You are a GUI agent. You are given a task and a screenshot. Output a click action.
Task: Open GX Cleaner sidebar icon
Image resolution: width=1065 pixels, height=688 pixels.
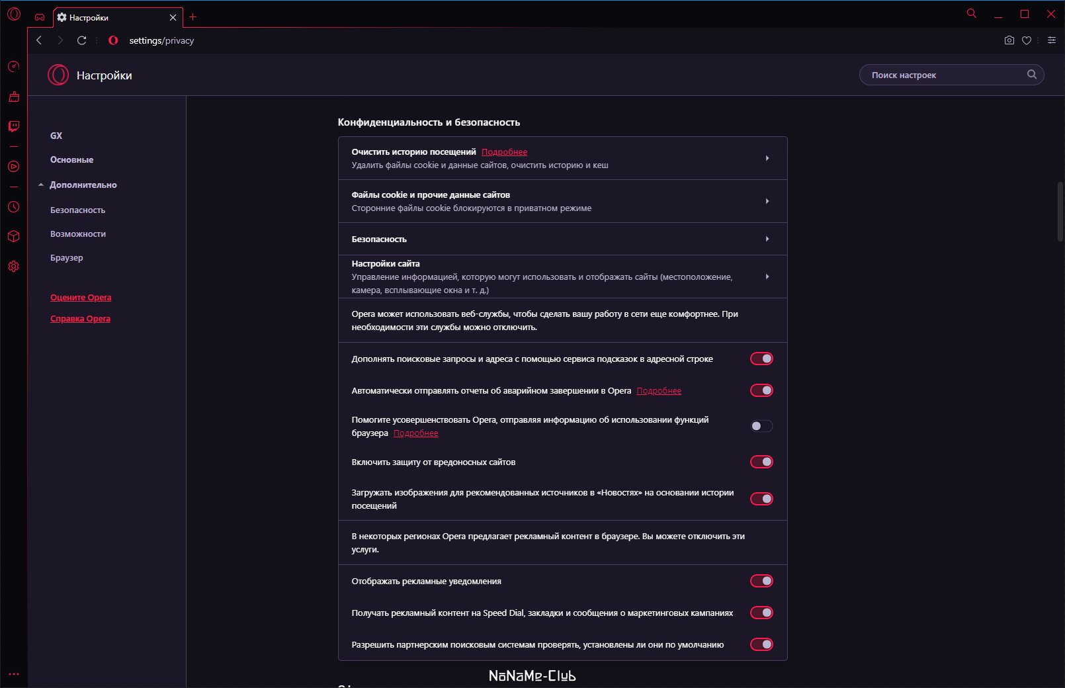14,97
